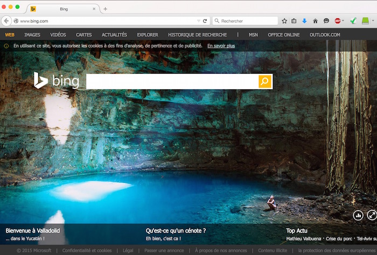Screen dimensions: 377x255
Task: Follow the 'En savoir plus' cookie link
Action: (221, 46)
